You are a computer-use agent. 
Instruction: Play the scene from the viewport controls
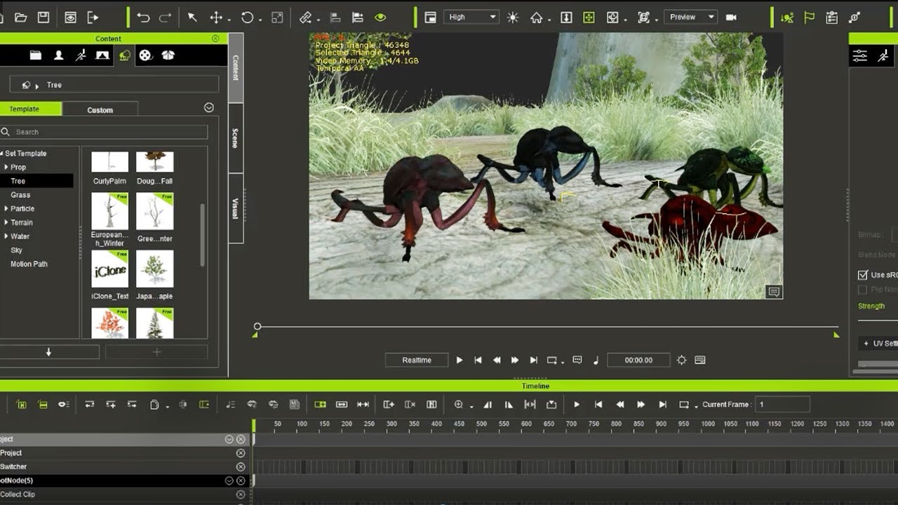[x=460, y=360]
